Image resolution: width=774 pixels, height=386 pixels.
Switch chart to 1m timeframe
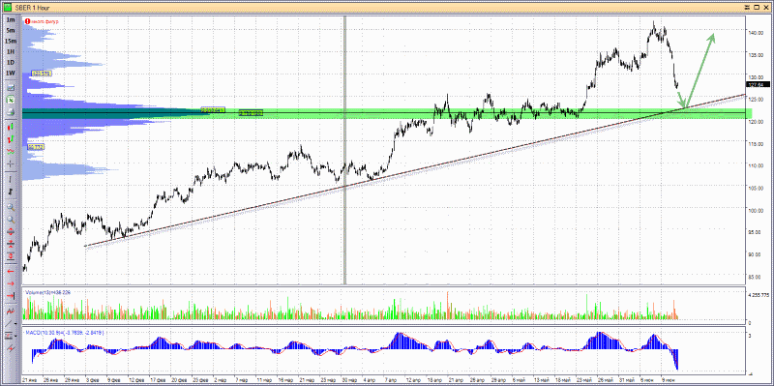pyautogui.click(x=11, y=19)
